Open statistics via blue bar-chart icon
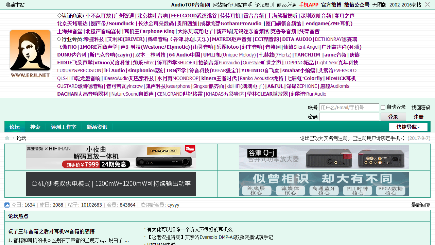 pos(7,205)
